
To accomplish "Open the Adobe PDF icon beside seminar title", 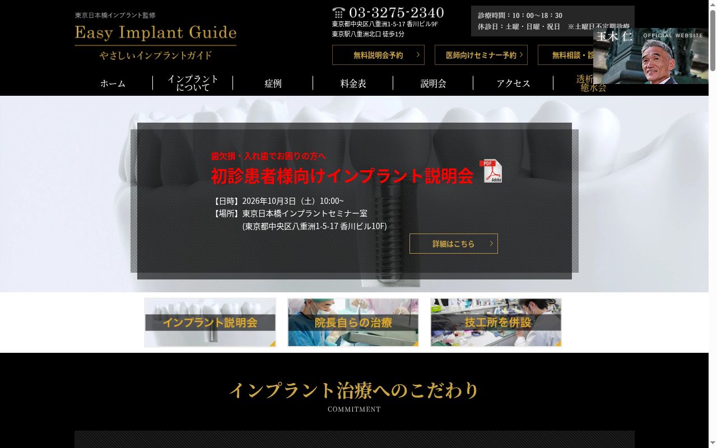I will (x=491, y=171).
